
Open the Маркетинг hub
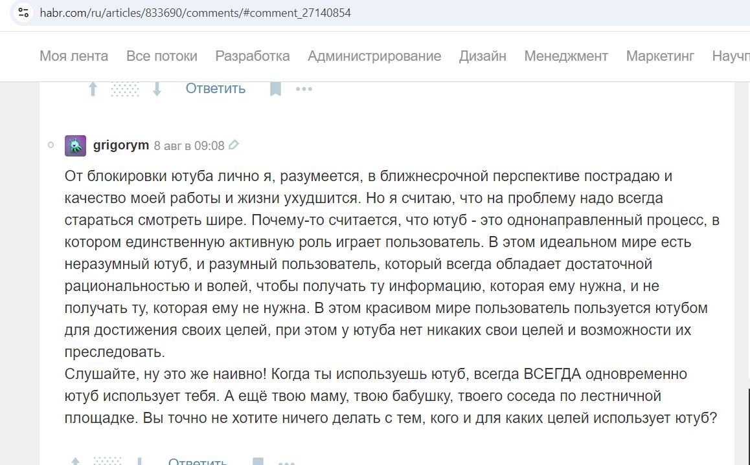tap(660, 56)
